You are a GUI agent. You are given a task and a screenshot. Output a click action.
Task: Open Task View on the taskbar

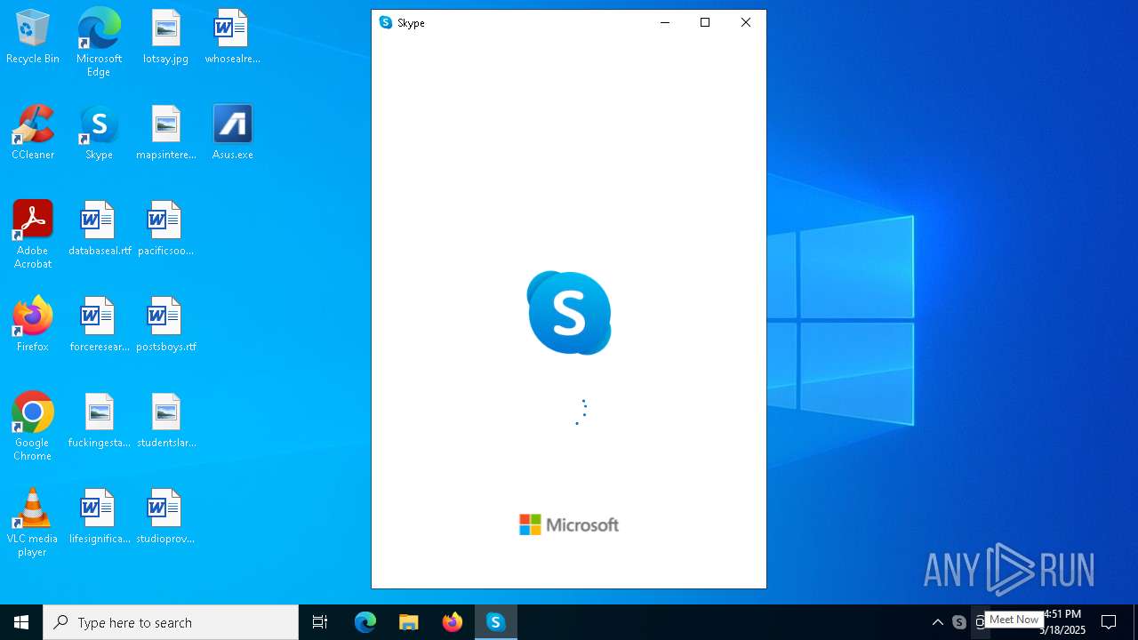(320, 622)
